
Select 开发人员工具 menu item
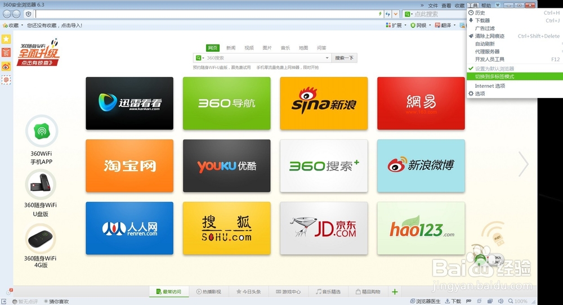tap(514, 59)
